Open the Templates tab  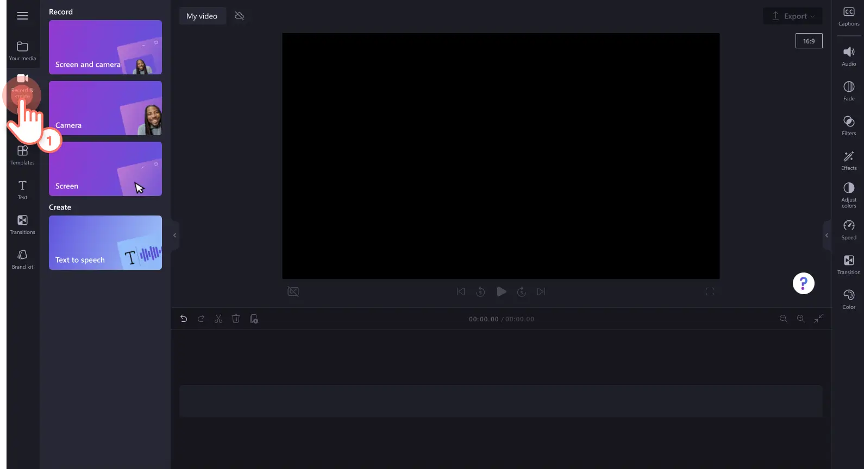[22, 155]
